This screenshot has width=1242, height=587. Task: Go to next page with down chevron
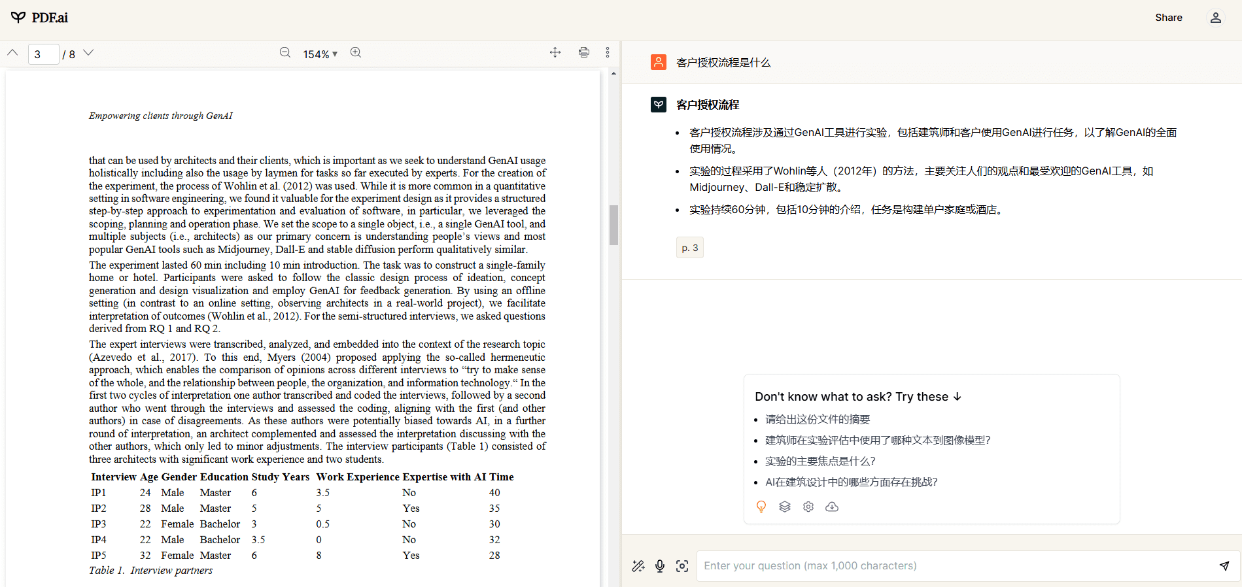tap(88, 53)
